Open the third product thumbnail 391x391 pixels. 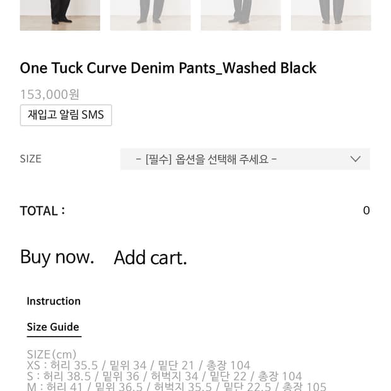(241, 15)
